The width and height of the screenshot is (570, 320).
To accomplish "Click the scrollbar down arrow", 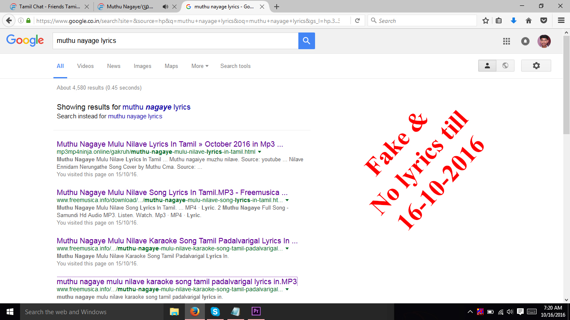I will (566, 300).
